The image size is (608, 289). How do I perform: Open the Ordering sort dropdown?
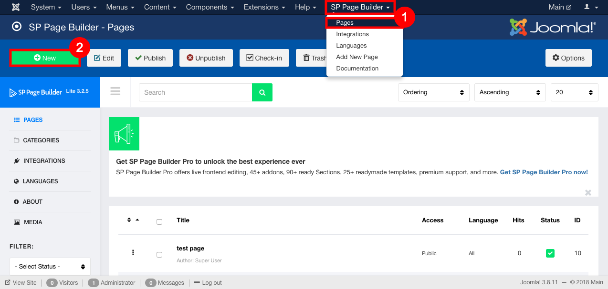434,92
